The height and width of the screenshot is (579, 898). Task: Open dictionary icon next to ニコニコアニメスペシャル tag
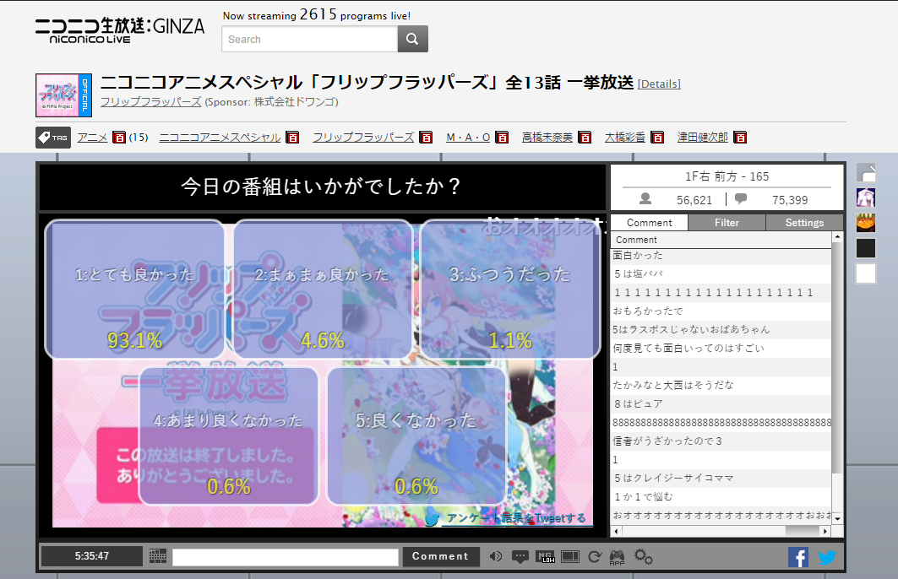tap(292, 138)
